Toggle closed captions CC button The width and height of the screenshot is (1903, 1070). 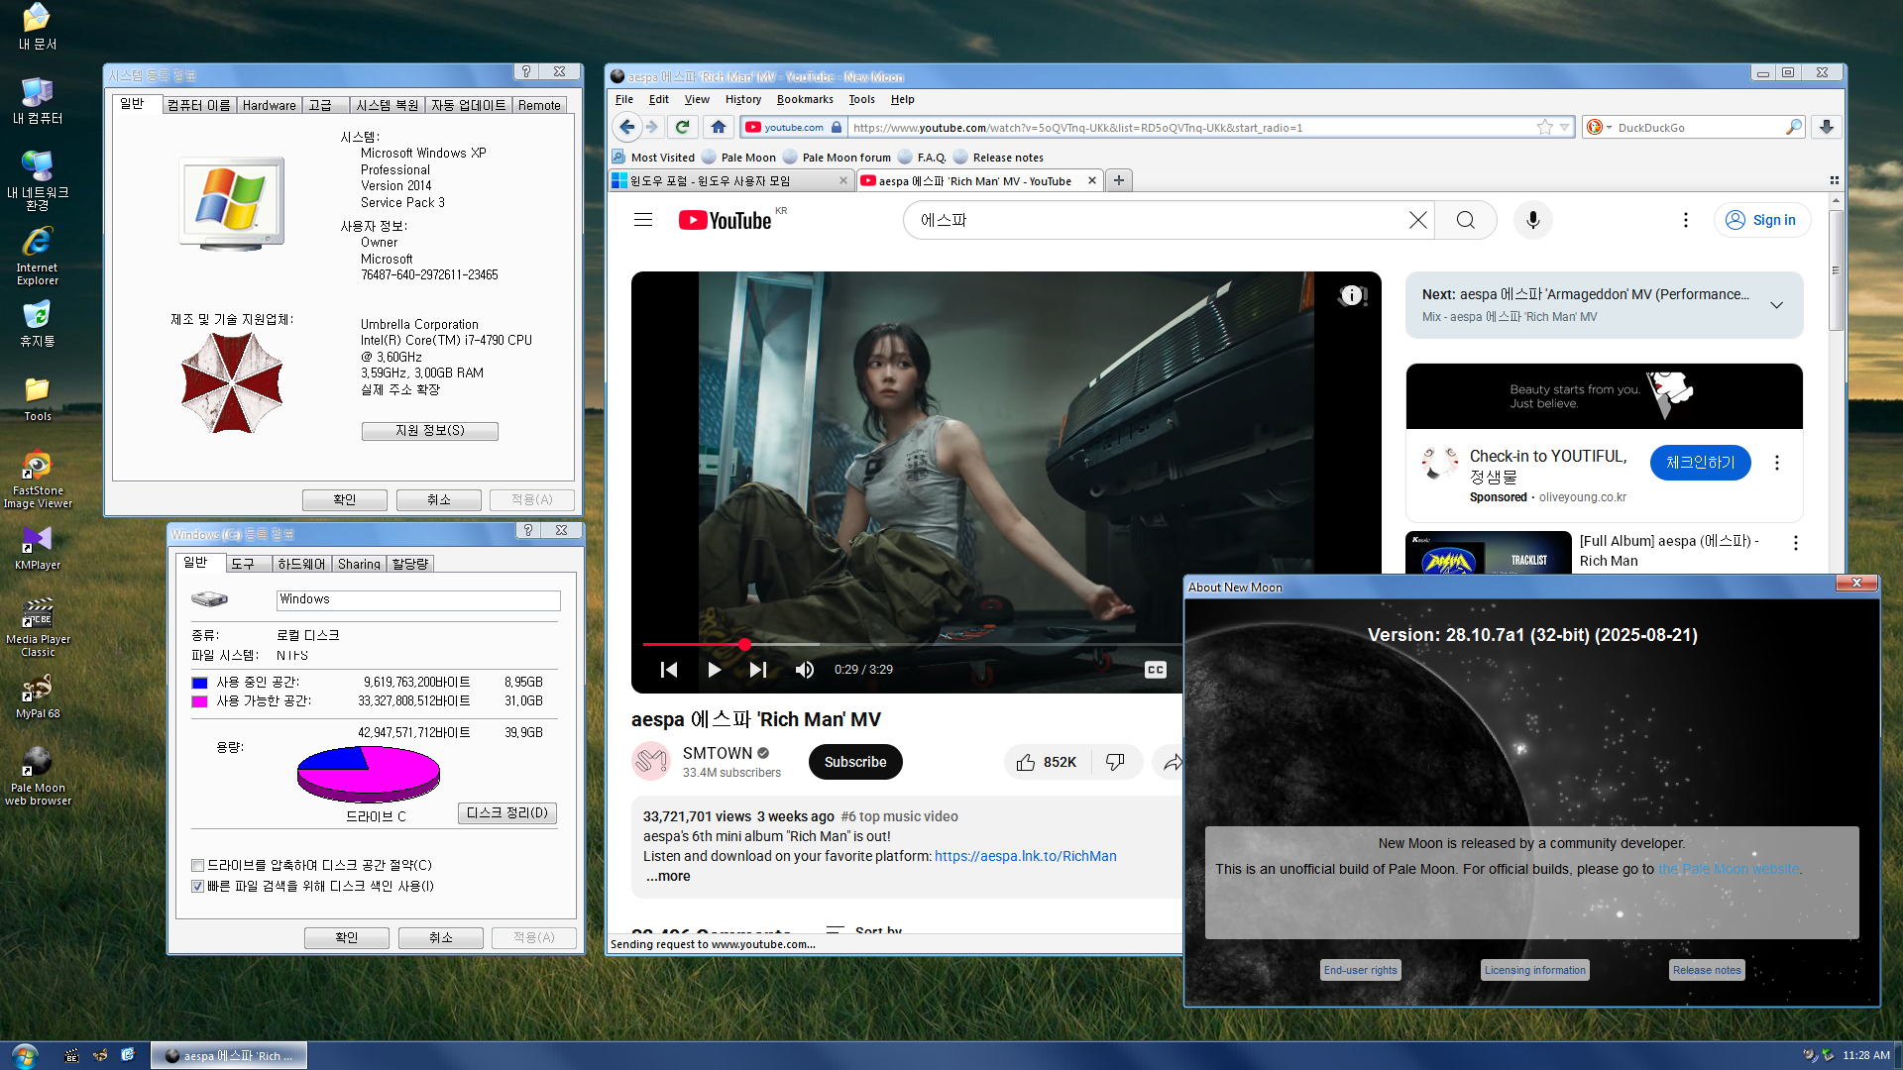pos(1155,670)
